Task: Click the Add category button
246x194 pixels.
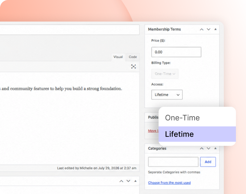Action: click(208, 162)
